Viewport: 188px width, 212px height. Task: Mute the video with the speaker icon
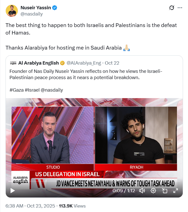tap(142, 191)
